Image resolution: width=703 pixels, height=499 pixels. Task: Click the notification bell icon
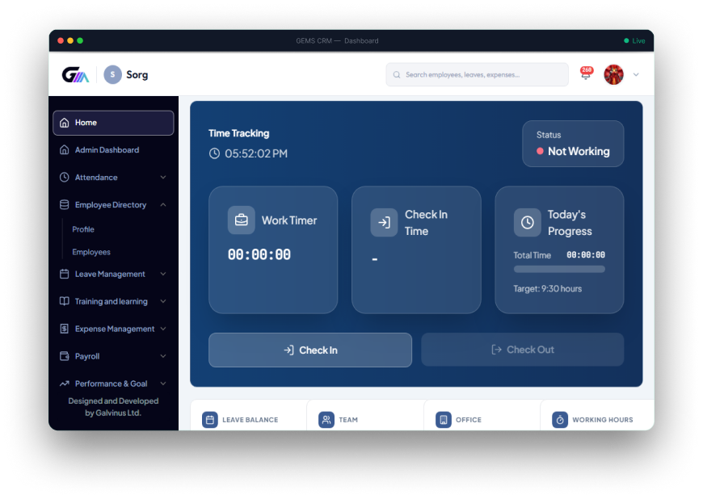[x=586, y=74]
